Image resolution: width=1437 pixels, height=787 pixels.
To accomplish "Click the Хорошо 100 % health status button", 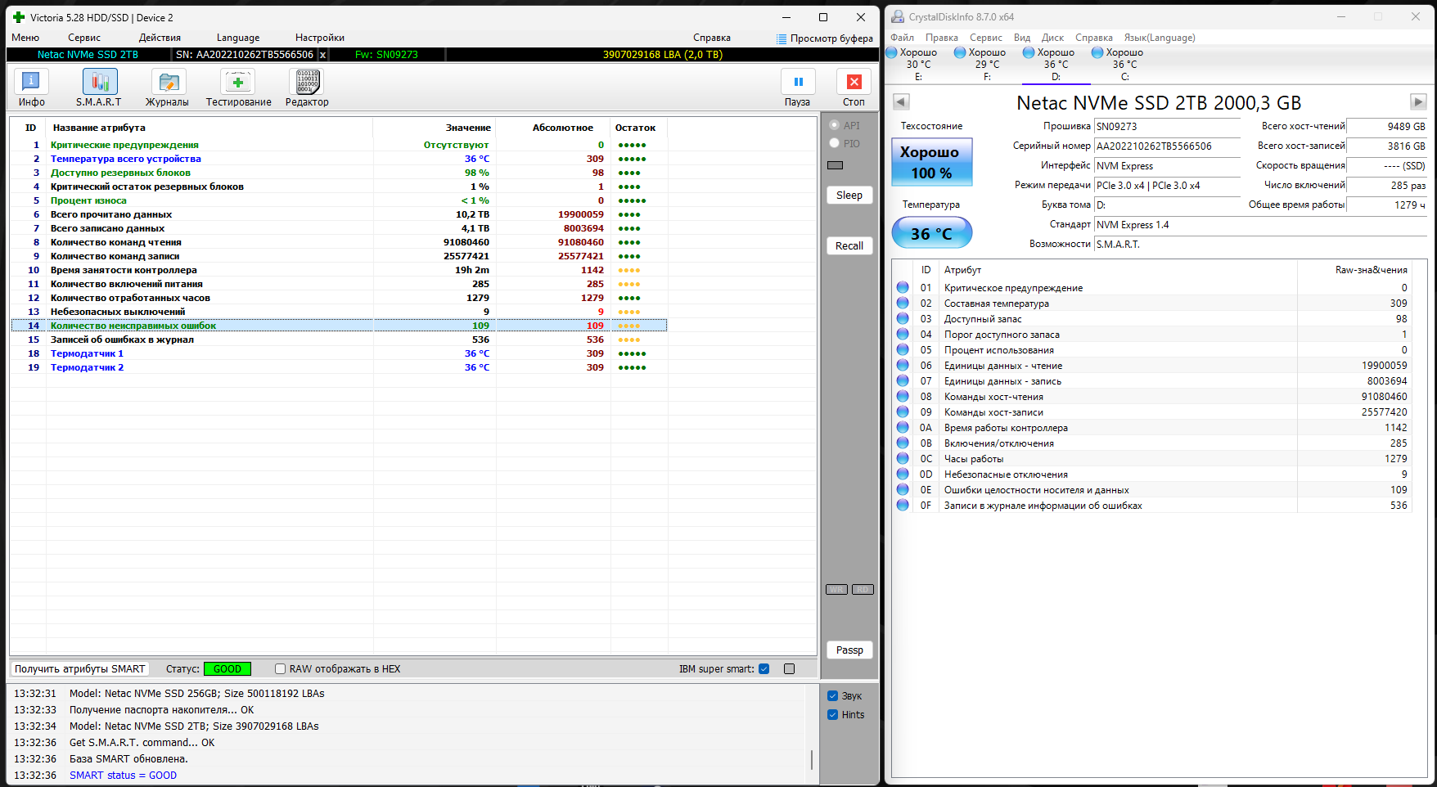I will 931,162.
